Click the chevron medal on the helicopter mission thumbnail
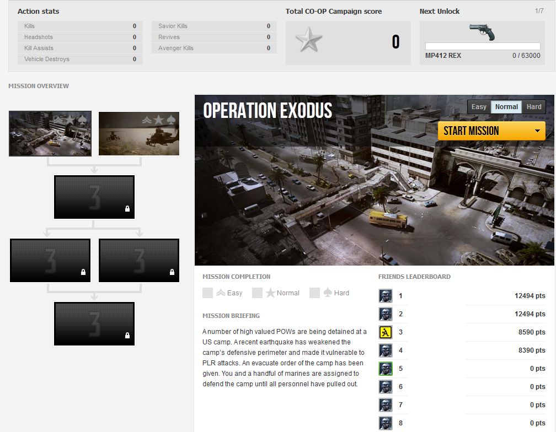The height and width of the screenshot is (432, 556). 147,120
